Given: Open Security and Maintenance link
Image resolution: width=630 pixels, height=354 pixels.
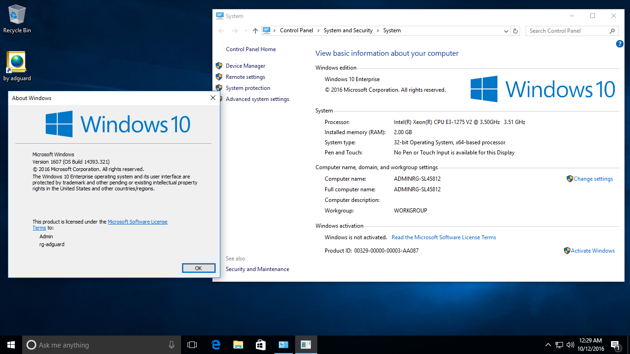Looking at the screenshot, I should click(x=258, y=269).
